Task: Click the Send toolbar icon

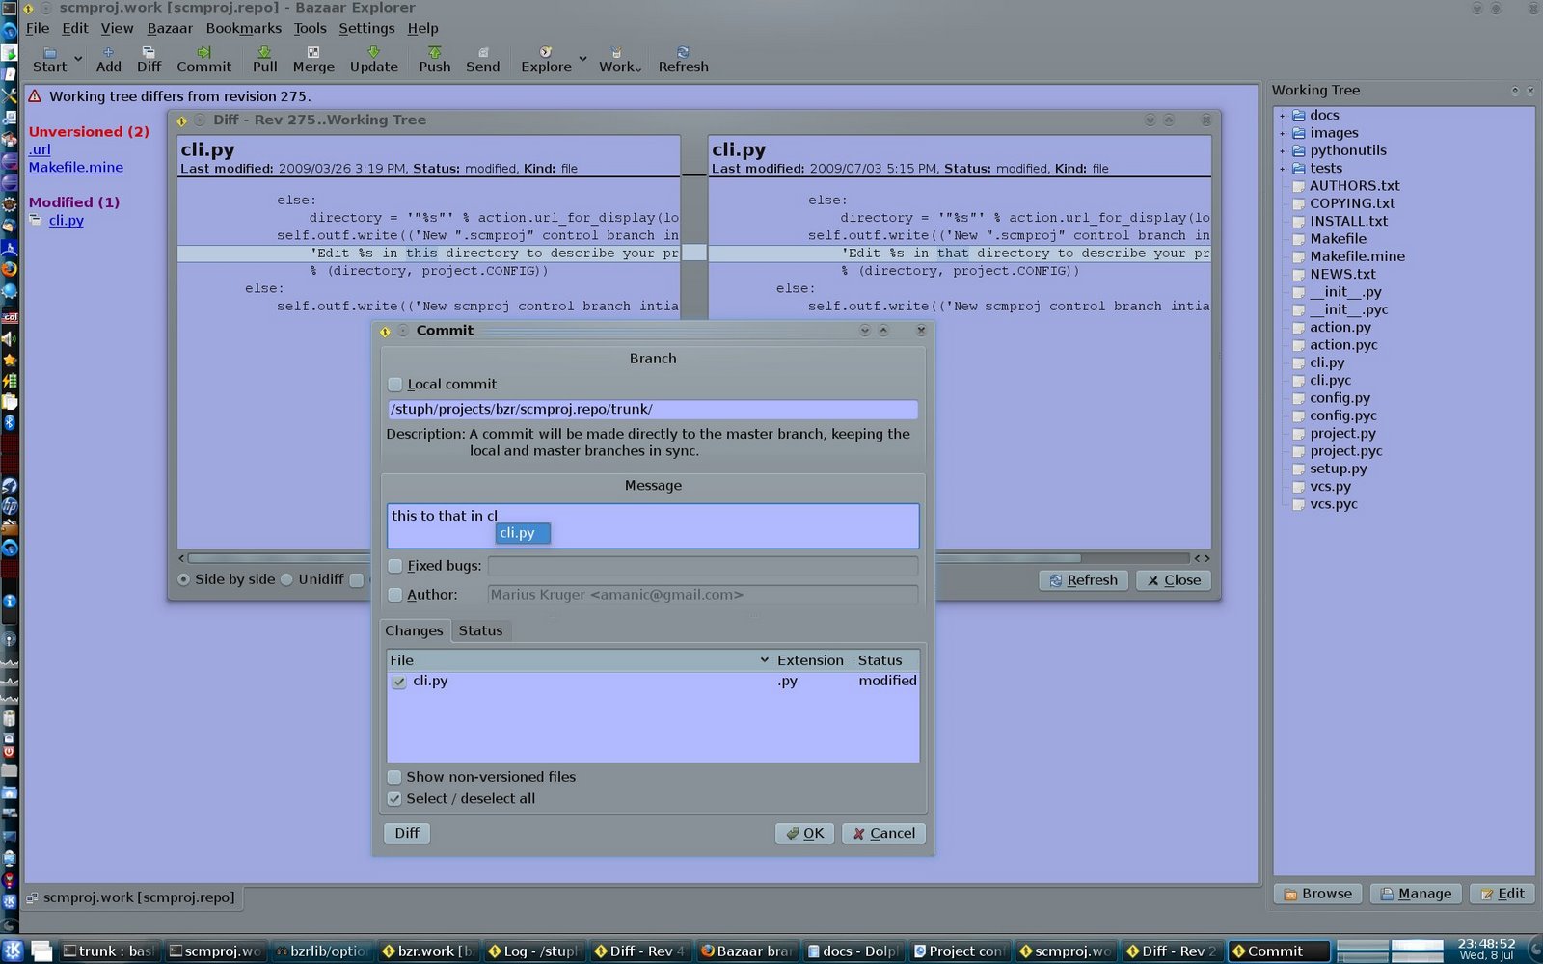Action: click(x=482, y=59)
